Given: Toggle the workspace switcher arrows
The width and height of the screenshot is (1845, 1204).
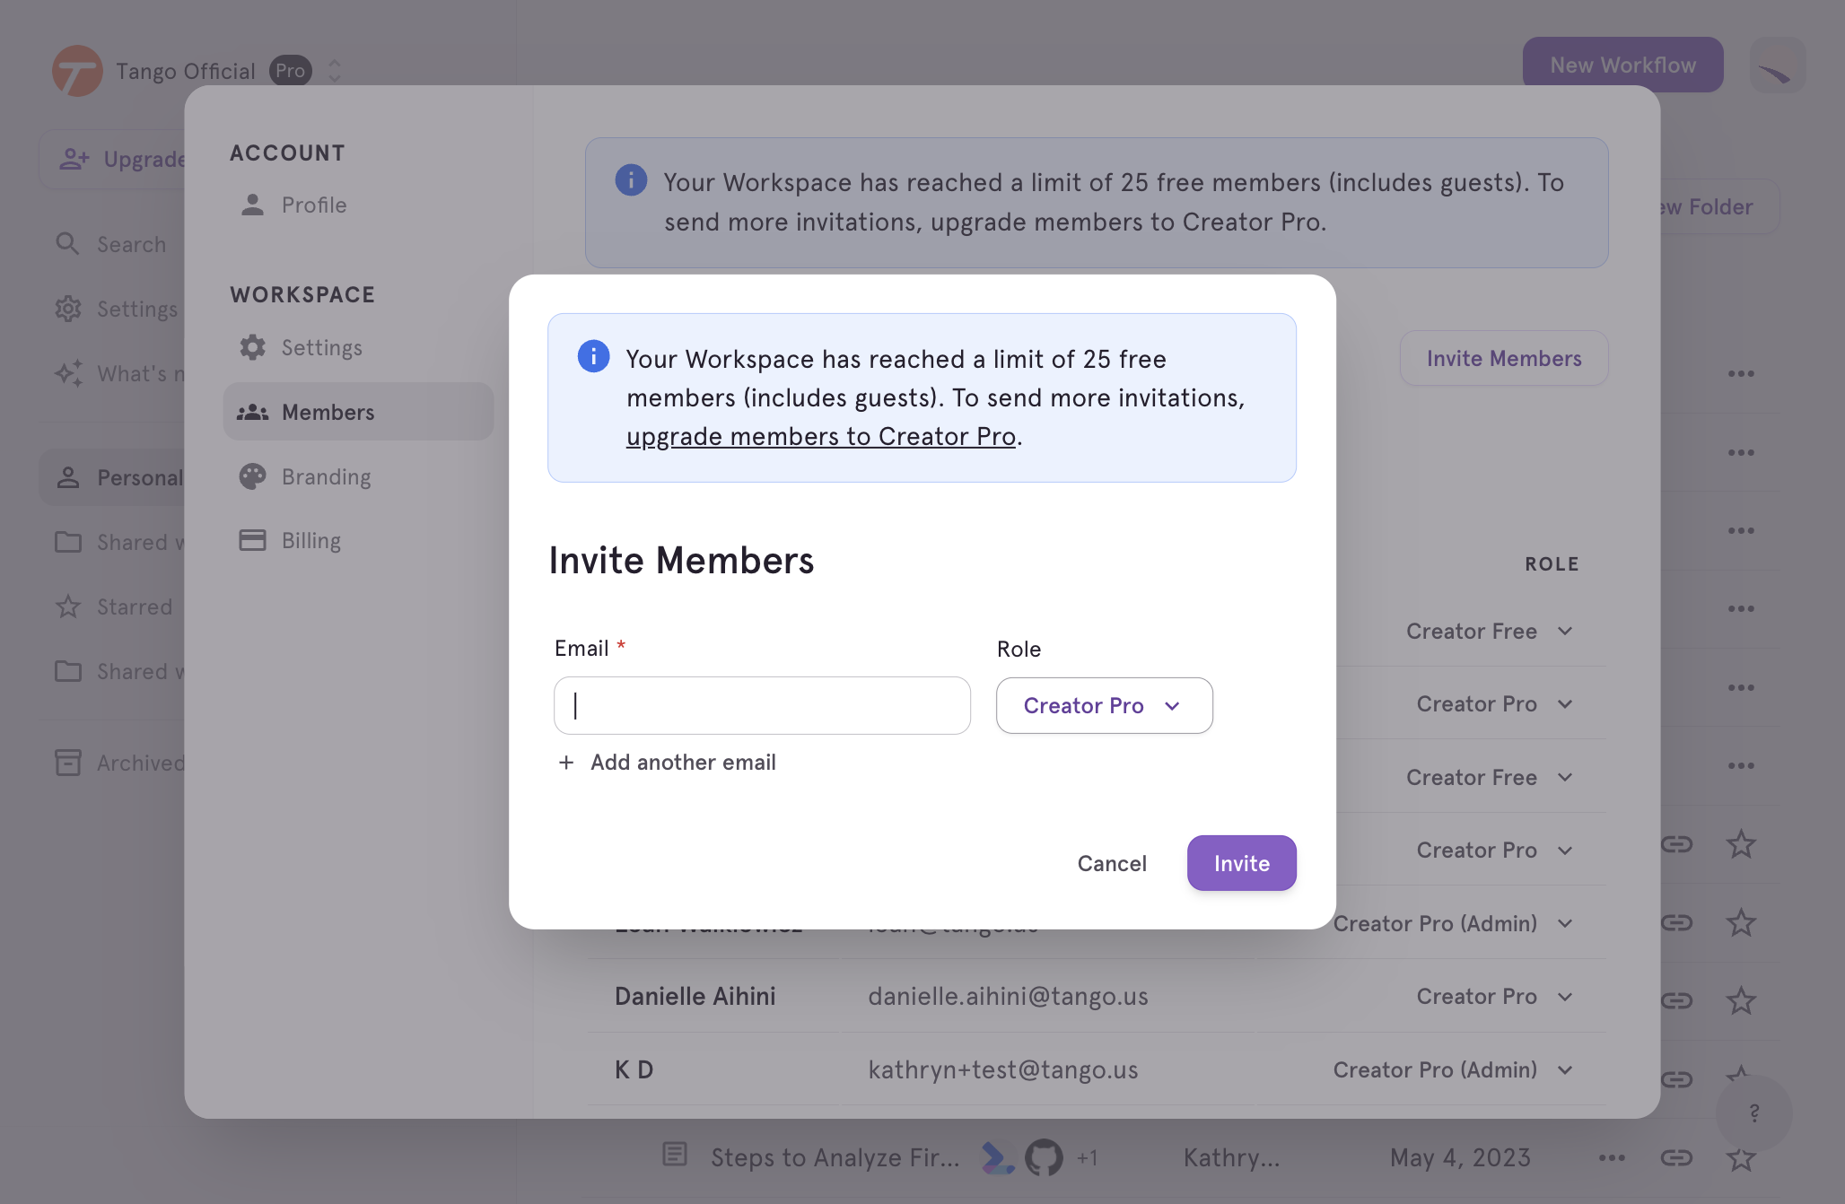Looking at the screenshot, I should [334, 70].
